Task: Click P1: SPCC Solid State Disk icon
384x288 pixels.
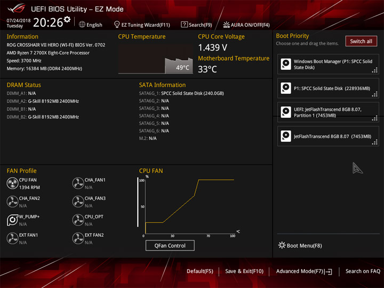Action: (x=286, y=88)
